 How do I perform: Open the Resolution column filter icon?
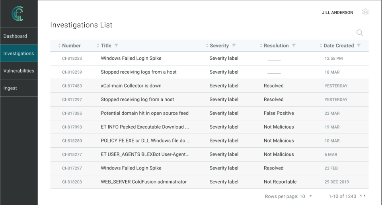pyautogui.click(x=294, y=46)
